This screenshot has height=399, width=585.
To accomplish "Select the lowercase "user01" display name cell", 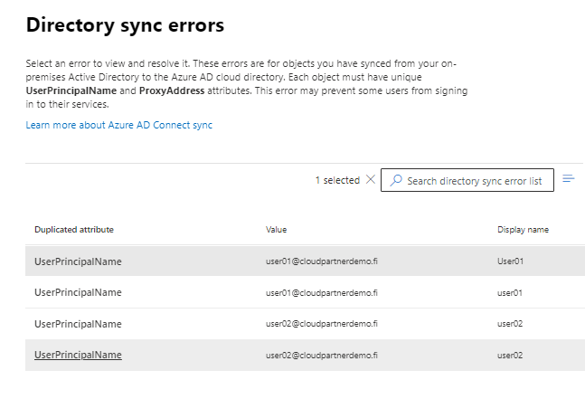I will coord(511,292).
